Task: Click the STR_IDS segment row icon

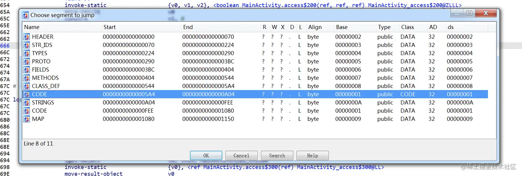Action: tap(27, 45)
